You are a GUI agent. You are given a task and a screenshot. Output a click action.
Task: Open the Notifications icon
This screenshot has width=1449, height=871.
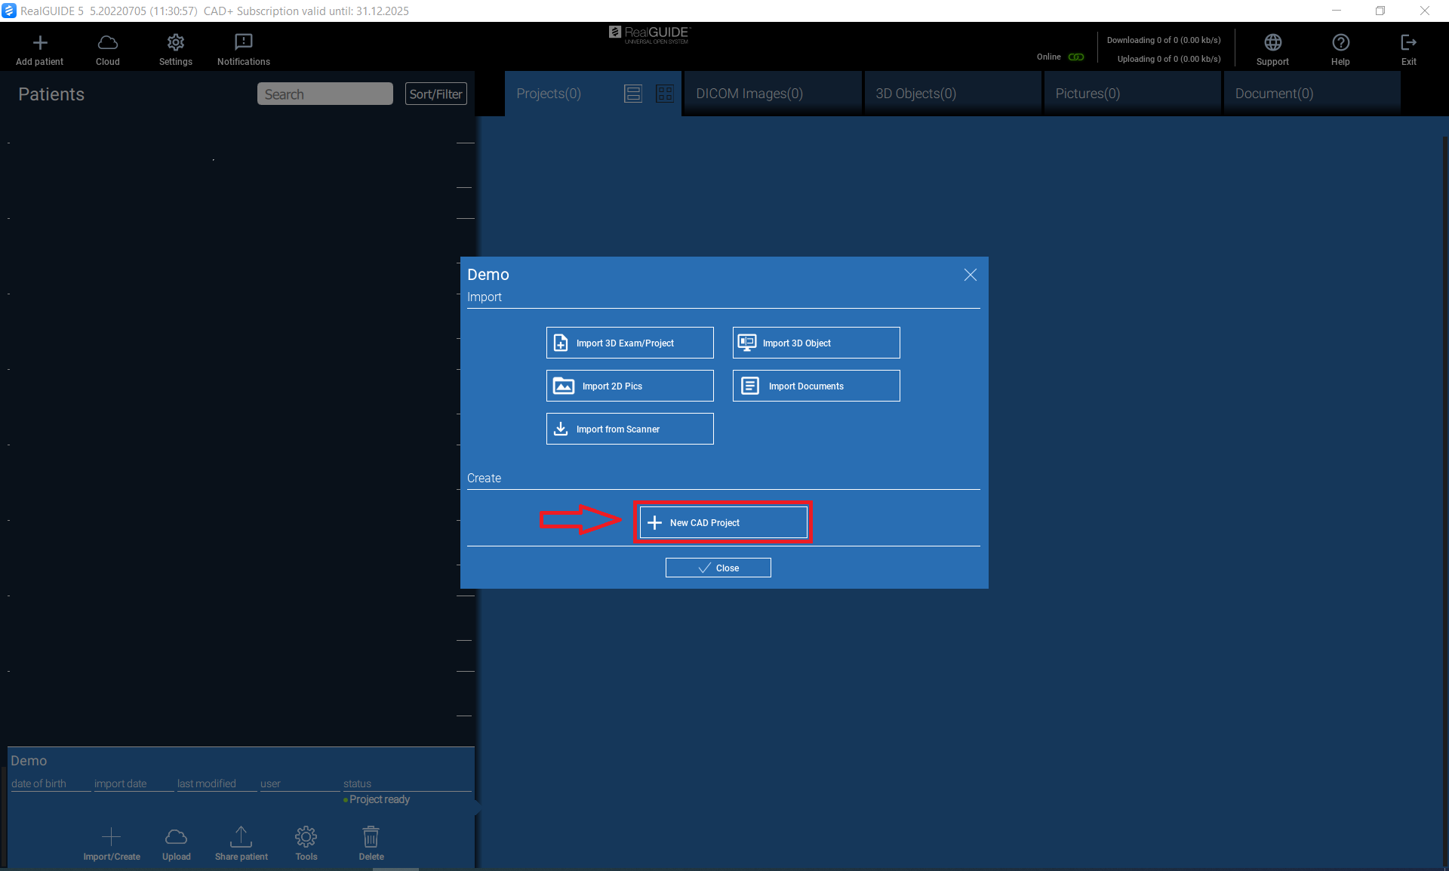243,43
